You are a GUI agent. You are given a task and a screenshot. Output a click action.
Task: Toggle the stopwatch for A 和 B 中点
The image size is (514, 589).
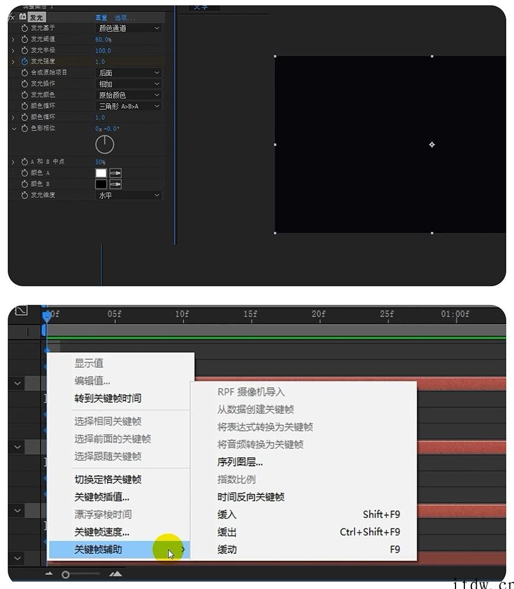[24, 162]
